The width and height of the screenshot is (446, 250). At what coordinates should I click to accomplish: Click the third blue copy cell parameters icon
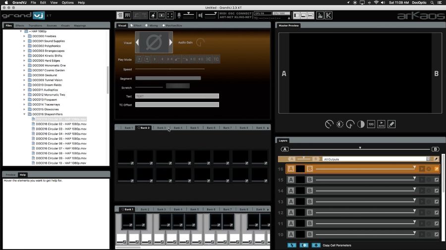[x=316, y=245]
